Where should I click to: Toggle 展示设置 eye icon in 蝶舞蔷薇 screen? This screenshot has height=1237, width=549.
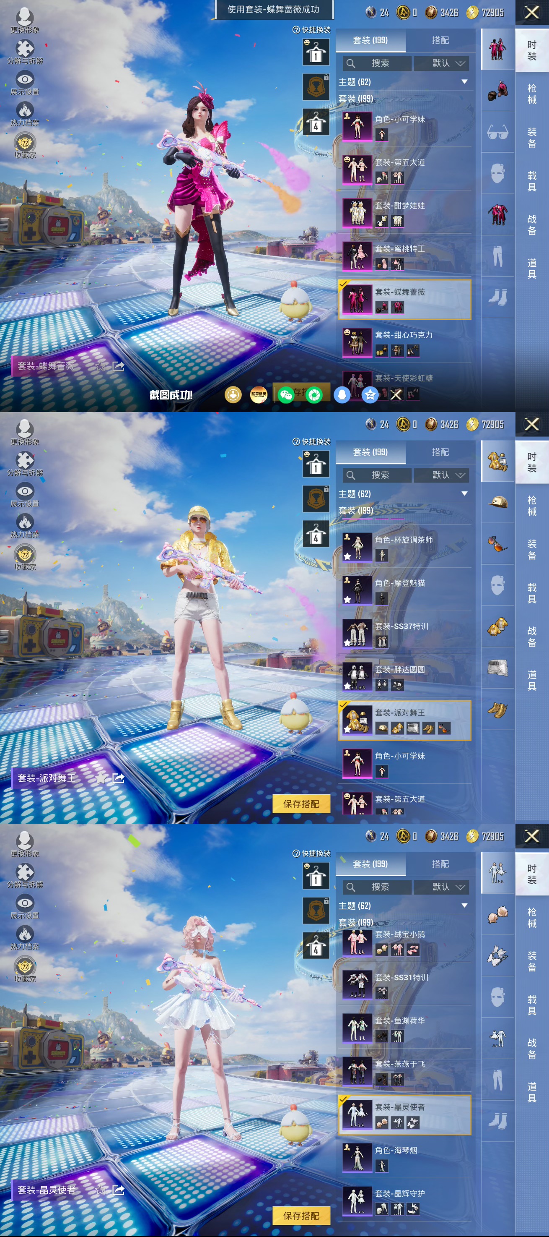25,79
